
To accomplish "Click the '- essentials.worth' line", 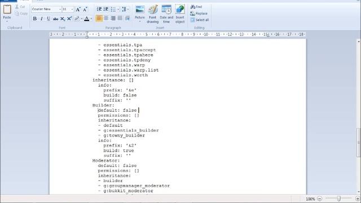I will [x=123, y=75].
